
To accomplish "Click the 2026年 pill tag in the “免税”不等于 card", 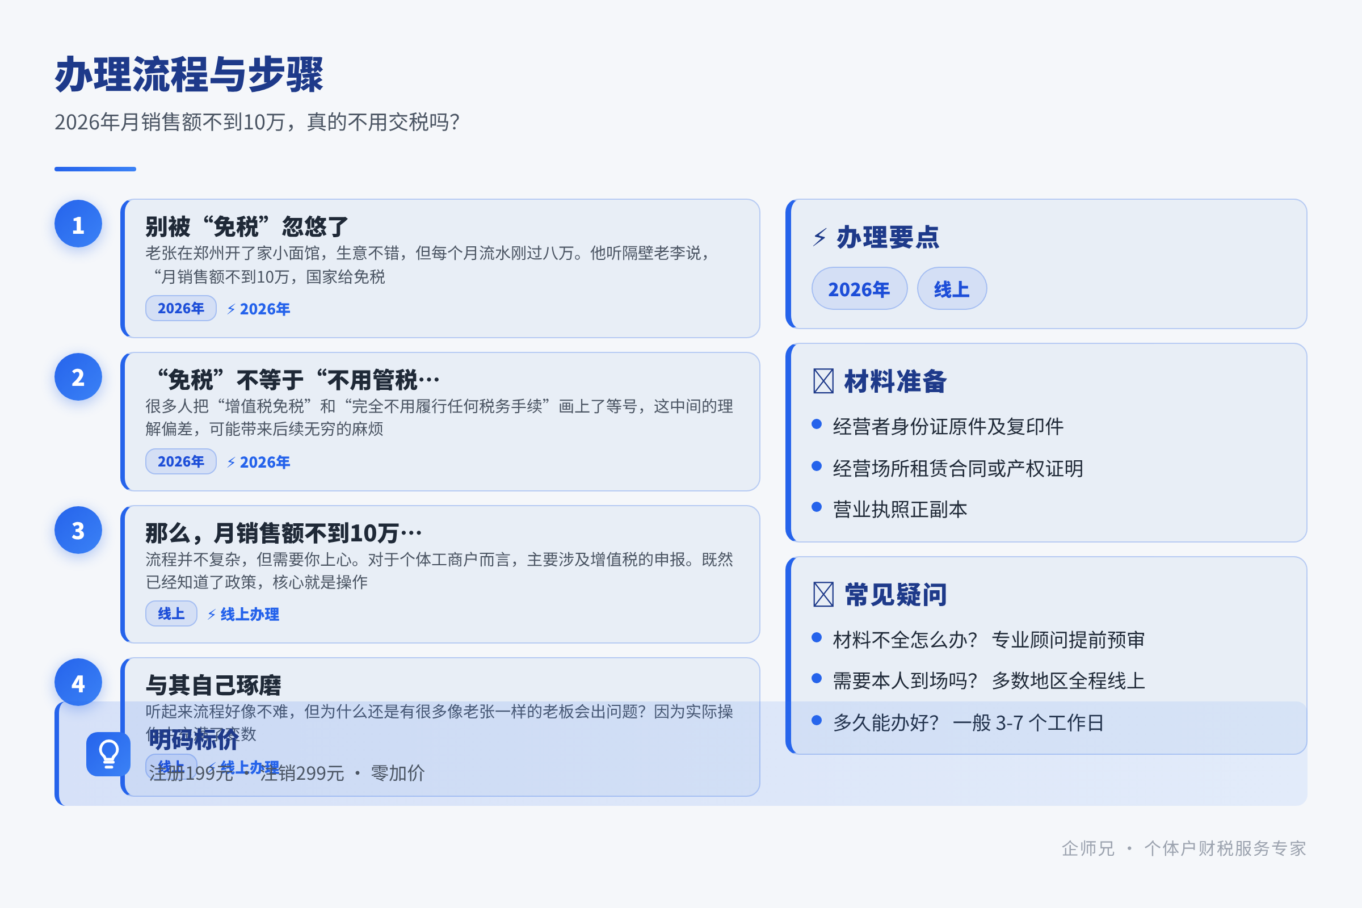I will click(x=180, y=461).
